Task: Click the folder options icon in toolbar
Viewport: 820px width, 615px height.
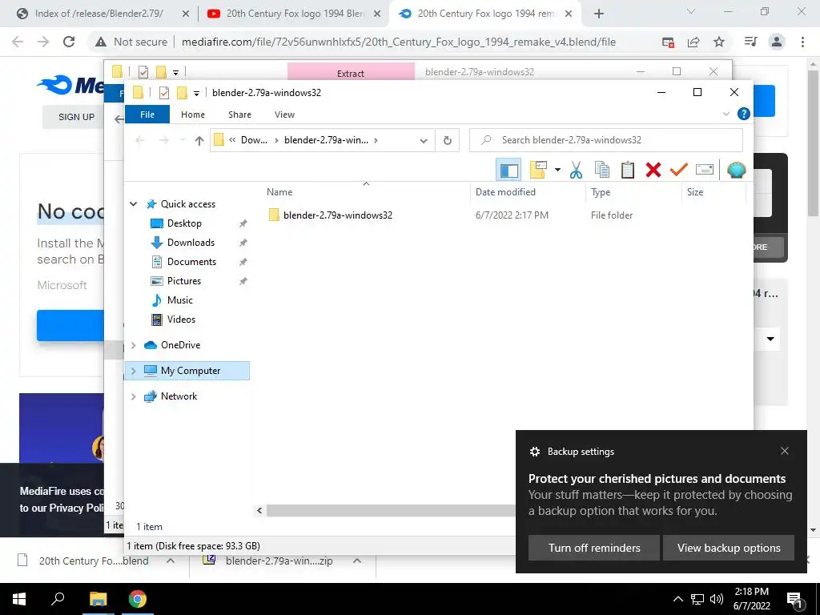Action: point(538,170)
